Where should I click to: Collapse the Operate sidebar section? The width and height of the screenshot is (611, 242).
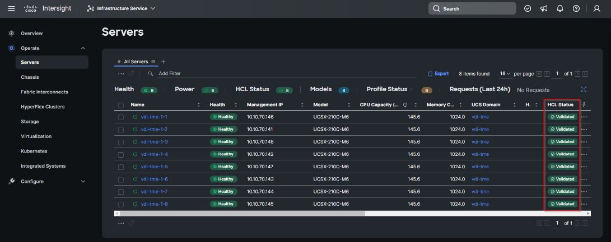click(83, 48)
